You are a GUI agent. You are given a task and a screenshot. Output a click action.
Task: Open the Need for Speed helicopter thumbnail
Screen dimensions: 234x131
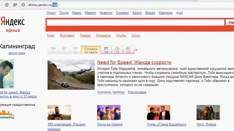coord(71,75)
